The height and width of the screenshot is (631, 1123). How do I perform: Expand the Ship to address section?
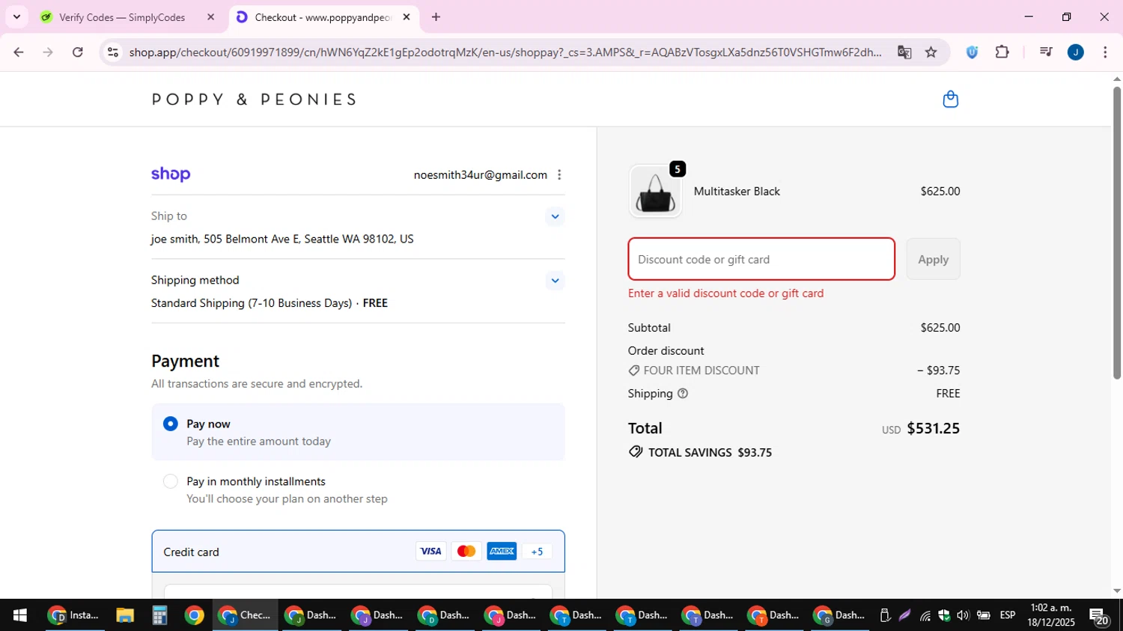tap(555, 216)
